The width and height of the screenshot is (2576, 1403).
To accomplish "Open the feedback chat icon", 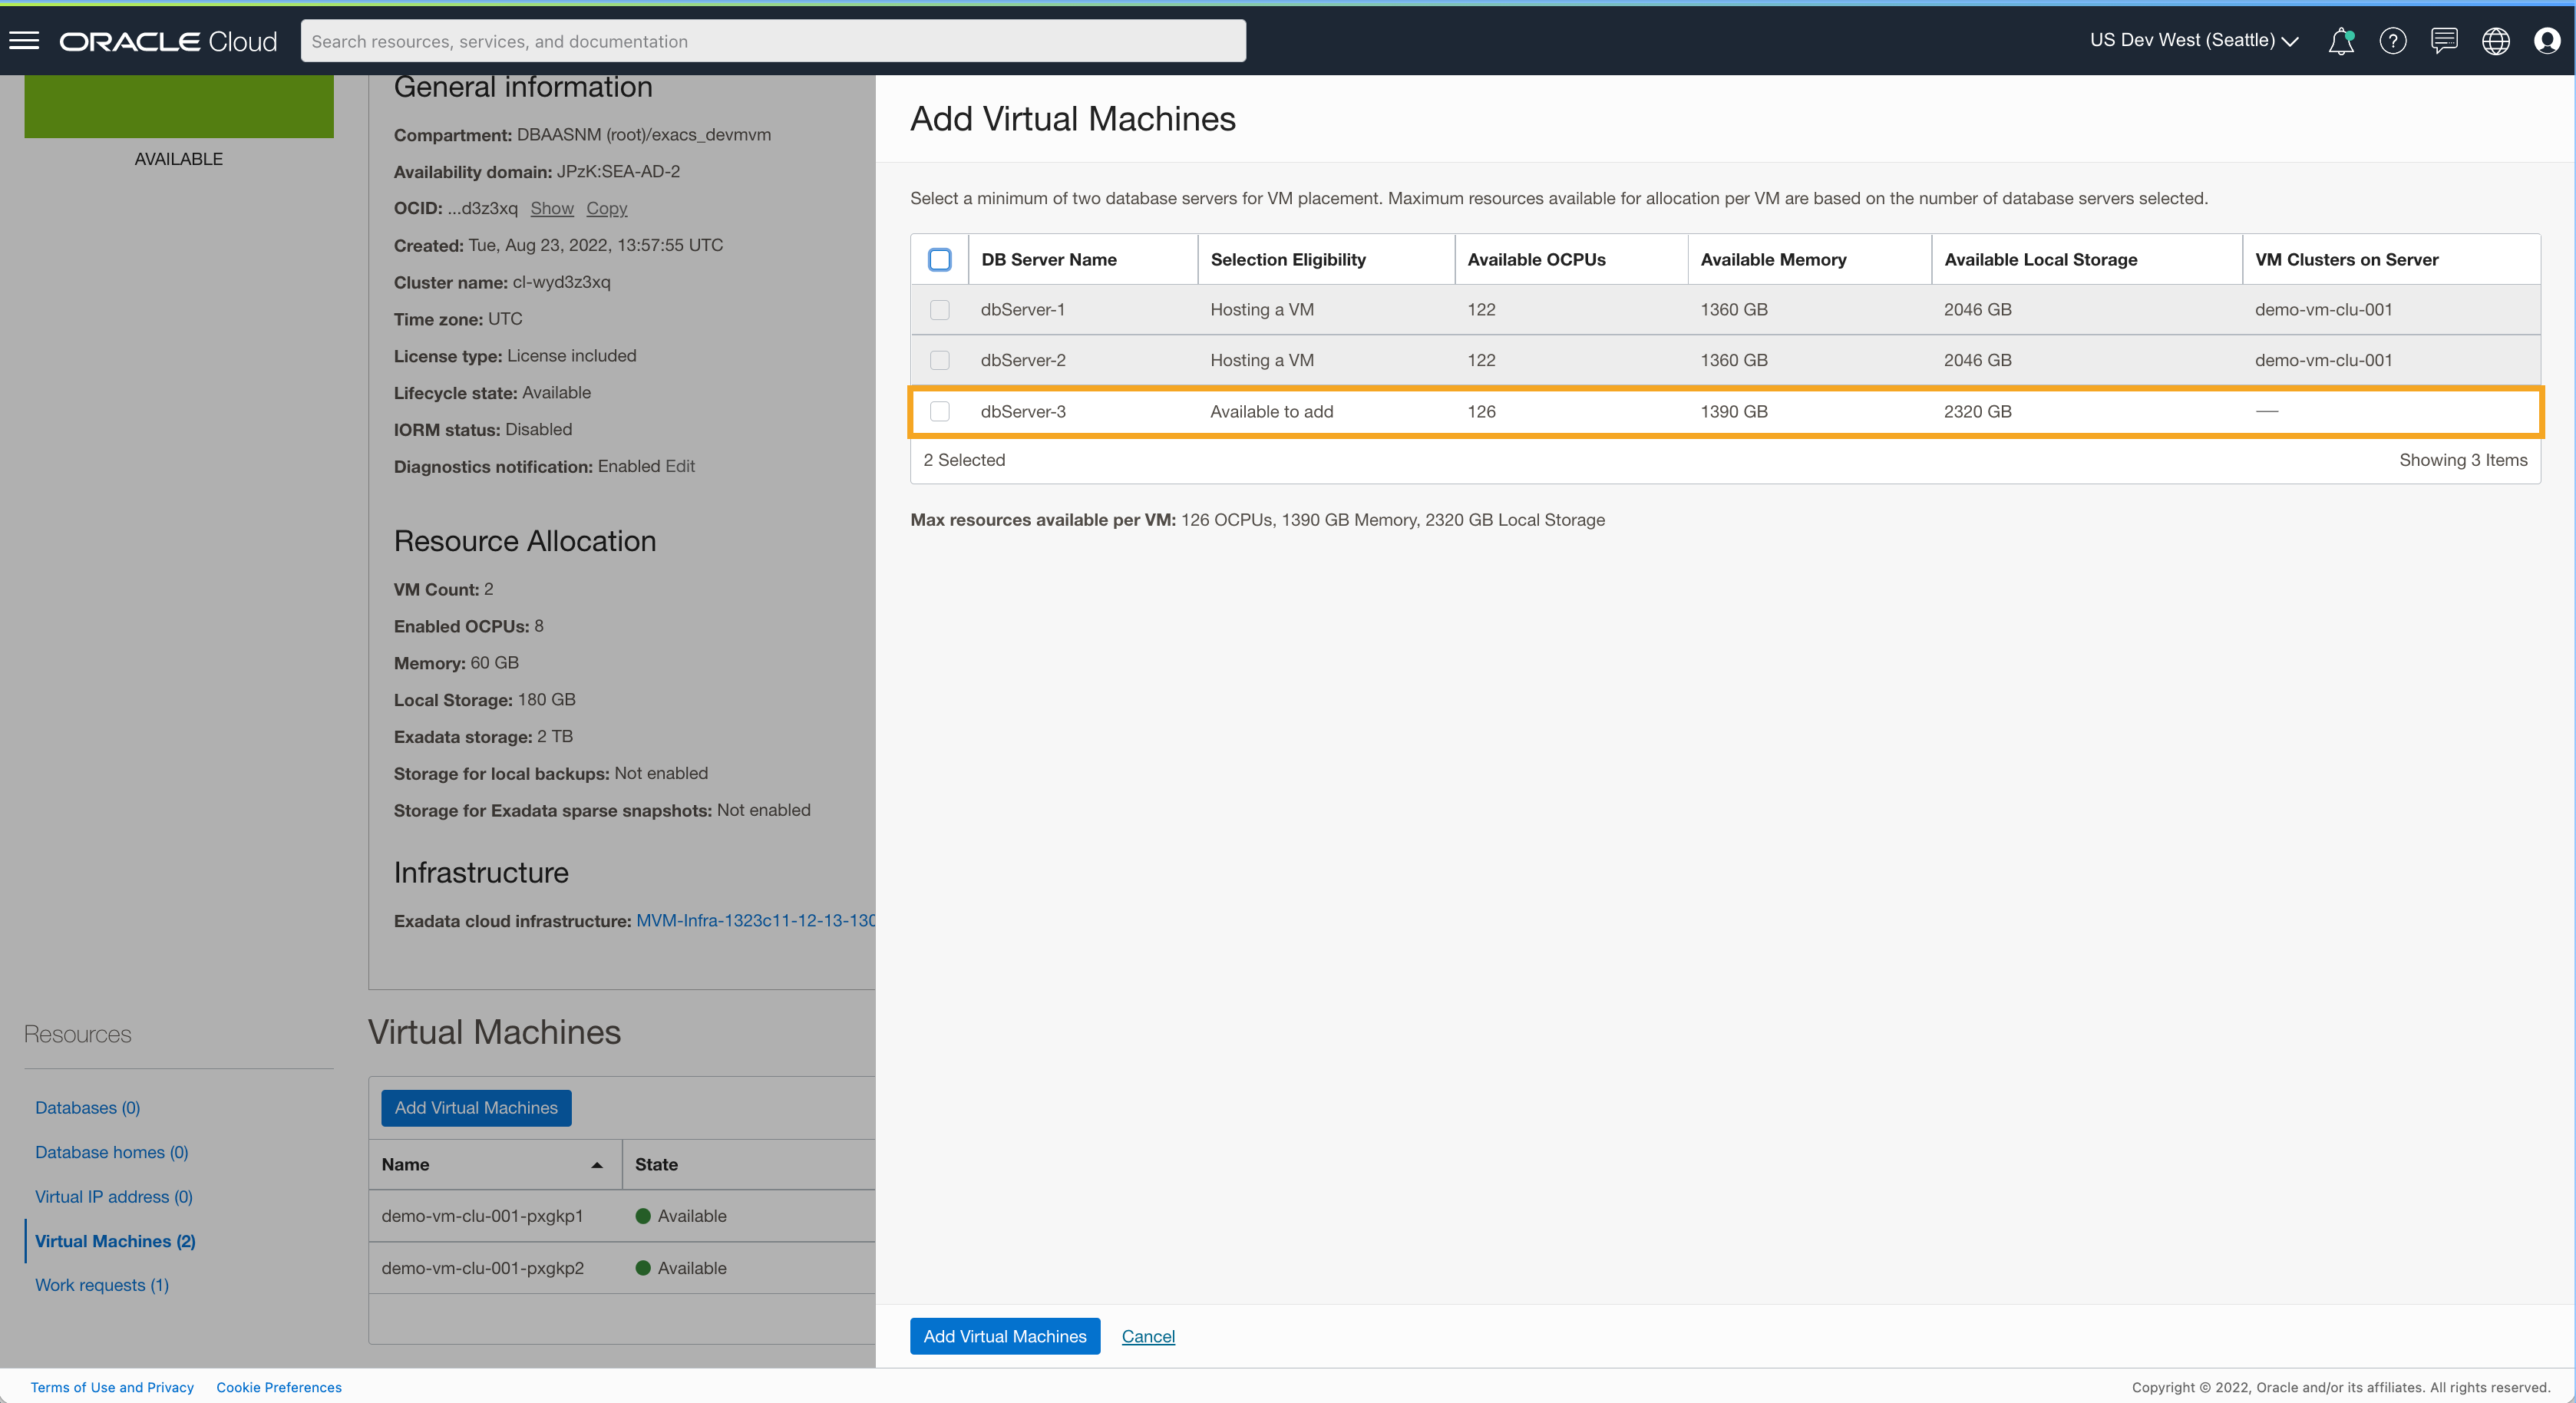I will (2444, 41).
